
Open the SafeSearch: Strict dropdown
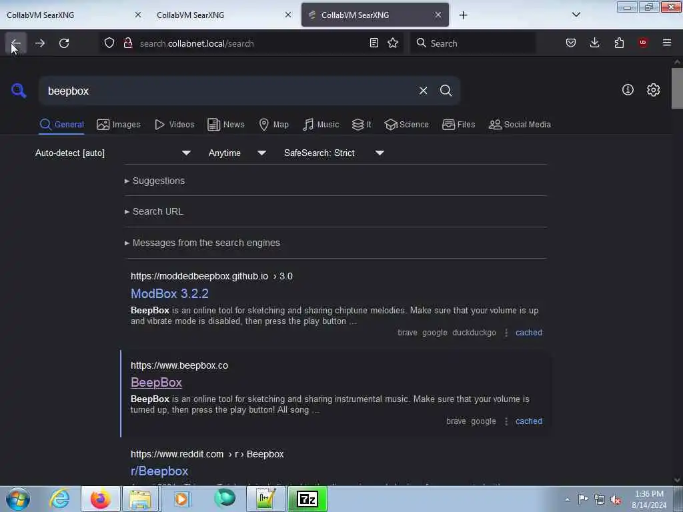coord(333,153)
